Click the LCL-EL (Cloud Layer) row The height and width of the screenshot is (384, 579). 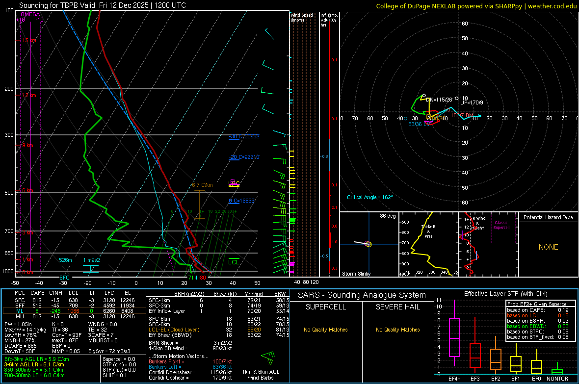tap(219, 330)
